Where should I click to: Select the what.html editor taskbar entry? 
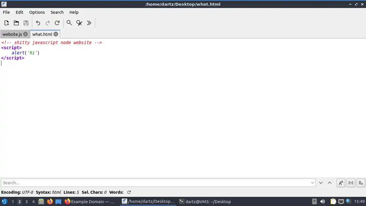(148, 201)
